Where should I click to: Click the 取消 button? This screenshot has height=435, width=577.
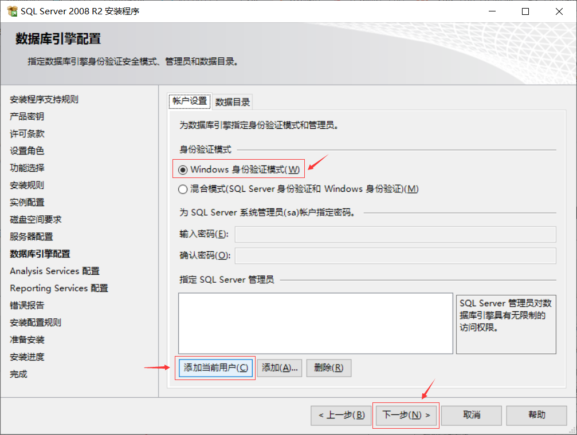[x=472, y=415]
